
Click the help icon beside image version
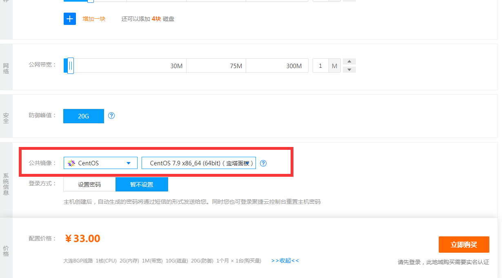[263, 163]
